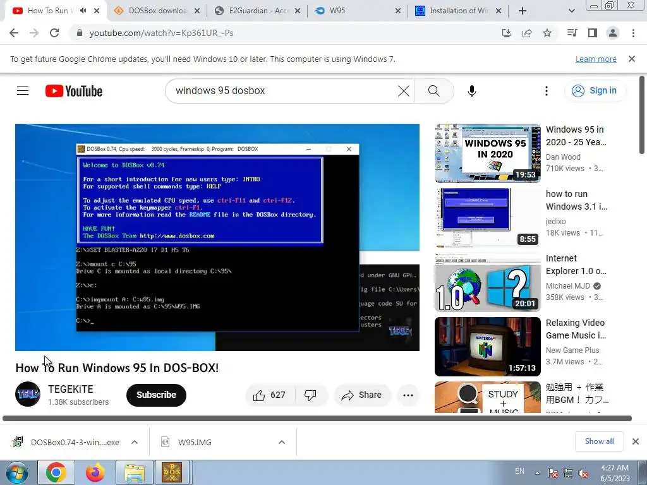
Task: Click the install app icon in address bar
Action: [x=506, y=33]
